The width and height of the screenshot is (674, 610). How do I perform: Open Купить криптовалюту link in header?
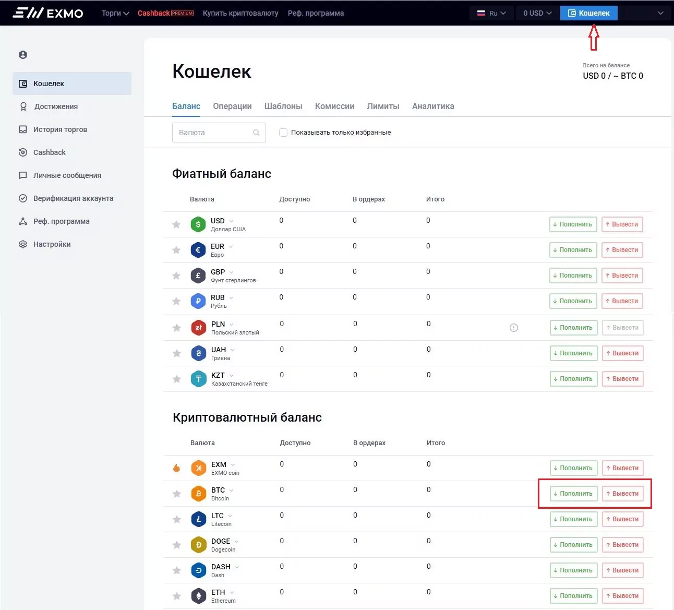pyautogui.click(x=240, y=13)
